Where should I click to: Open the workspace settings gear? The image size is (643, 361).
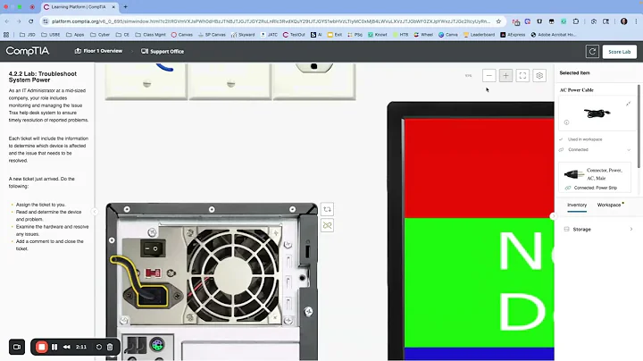click(x=539, y=75)
